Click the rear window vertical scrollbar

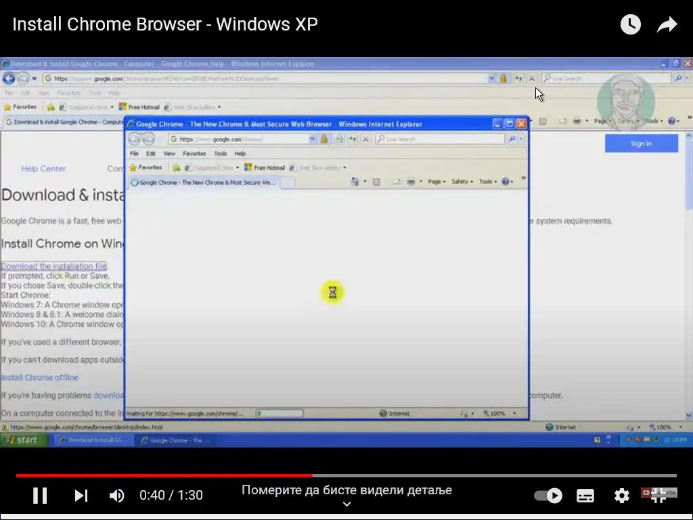[x=688, y=274]
